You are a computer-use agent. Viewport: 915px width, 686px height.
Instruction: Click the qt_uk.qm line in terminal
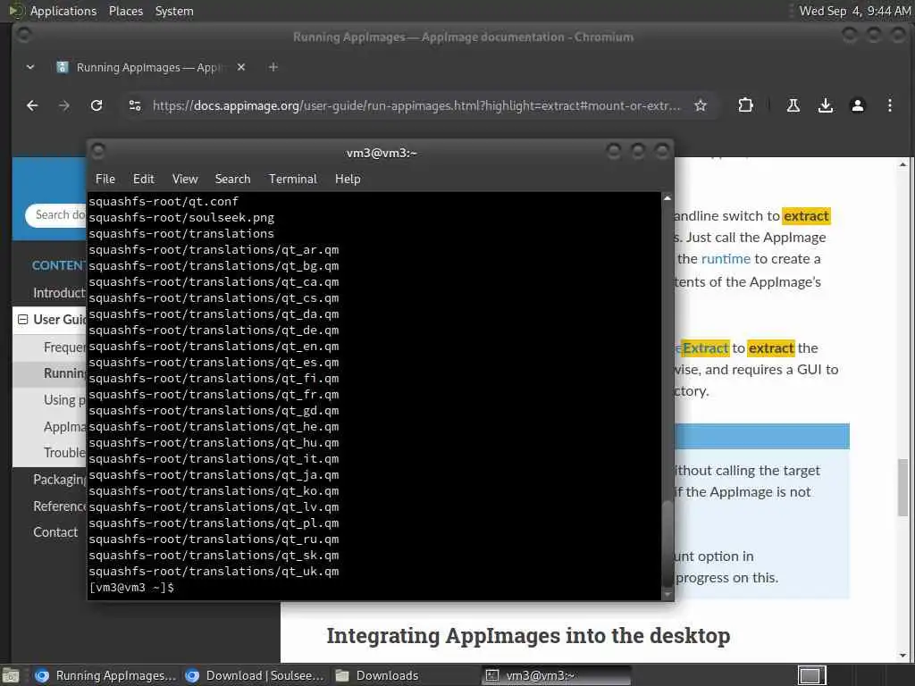point(214,572)
